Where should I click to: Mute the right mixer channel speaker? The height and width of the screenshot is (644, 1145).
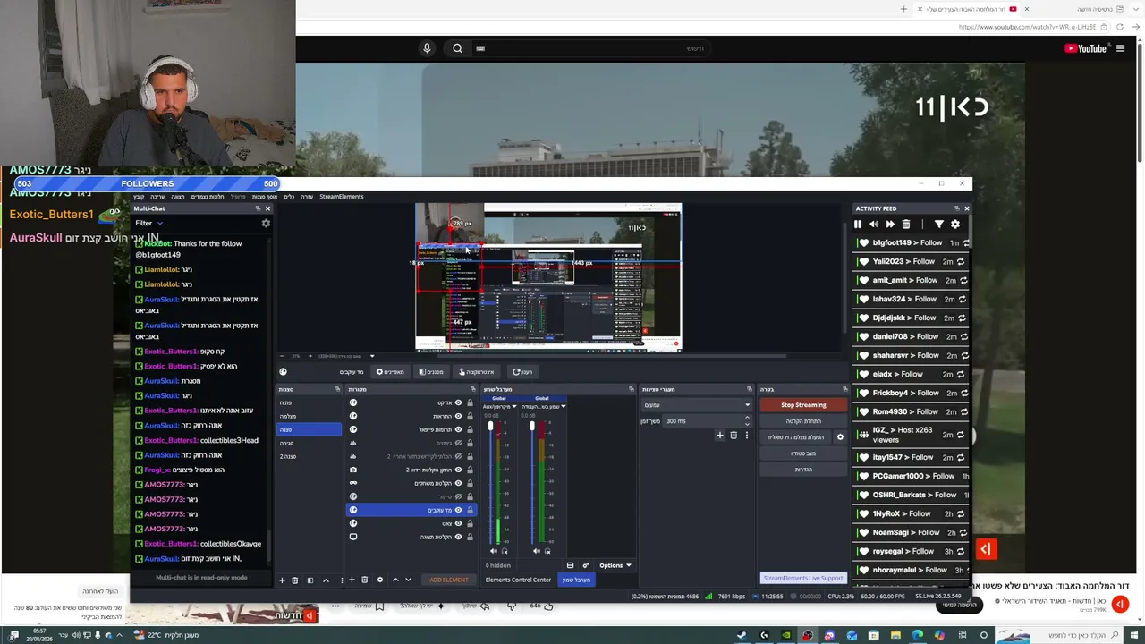point(536,551)
